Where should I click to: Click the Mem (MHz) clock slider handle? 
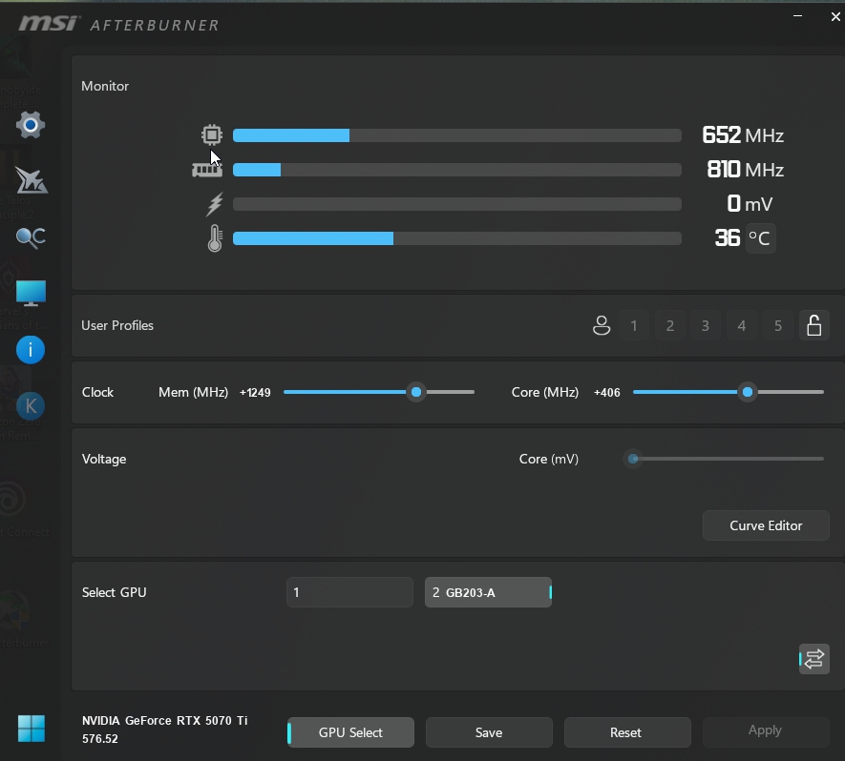(x=416, y=392)
